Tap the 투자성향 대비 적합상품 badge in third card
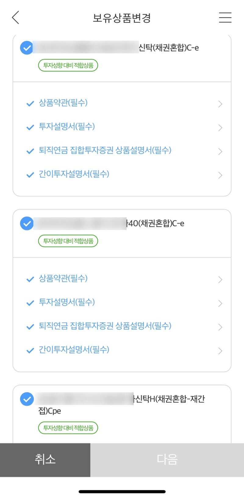The width and height of the screenshot is (244, 498). coord(68,428)
